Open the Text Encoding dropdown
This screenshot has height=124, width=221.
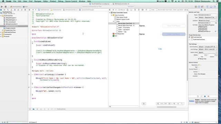click(x=208, y=47)
